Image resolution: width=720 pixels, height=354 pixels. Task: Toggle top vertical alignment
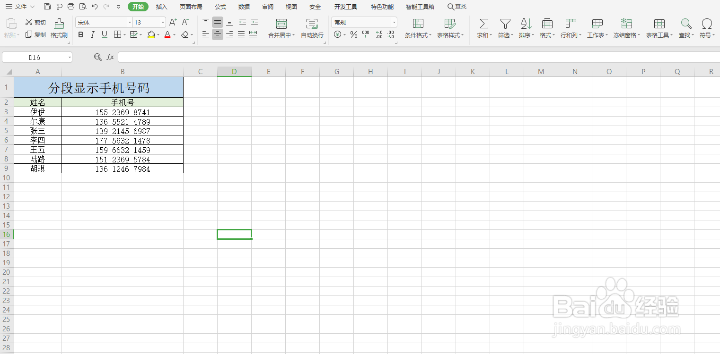tap(206, 22)
